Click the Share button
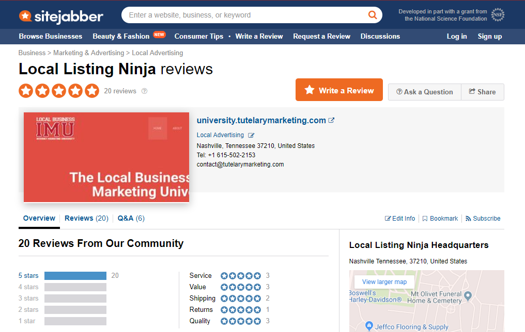525x332 pixels. [x=483, y=92]
